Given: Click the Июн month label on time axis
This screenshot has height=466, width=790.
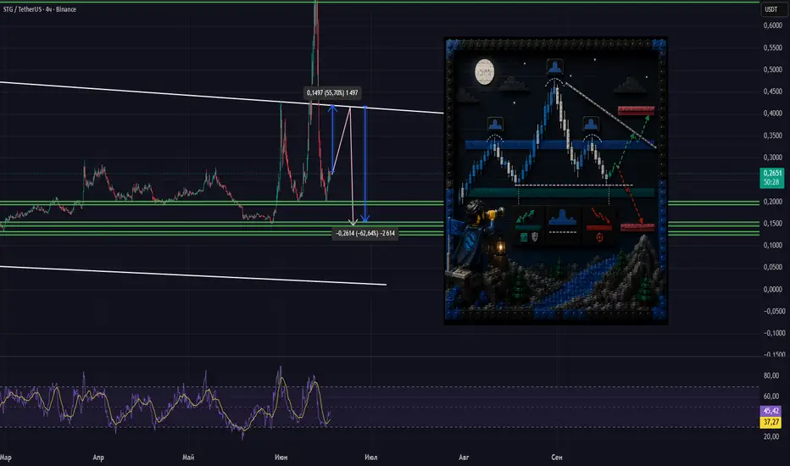Looking at the screenshot, I should (x=281, y=458).
